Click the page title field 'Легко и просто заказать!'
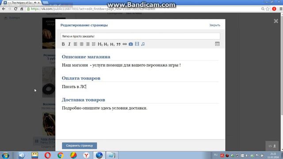Image resolution: width=283 pixels, height=159 pixels. pos(140,36)
